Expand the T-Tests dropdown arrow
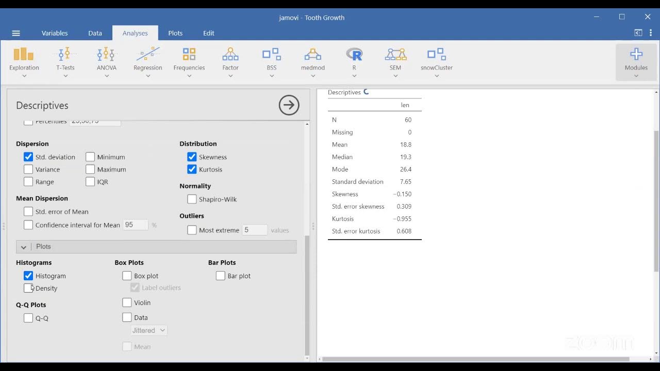This screenshot has height=371, width=660. 65,76
